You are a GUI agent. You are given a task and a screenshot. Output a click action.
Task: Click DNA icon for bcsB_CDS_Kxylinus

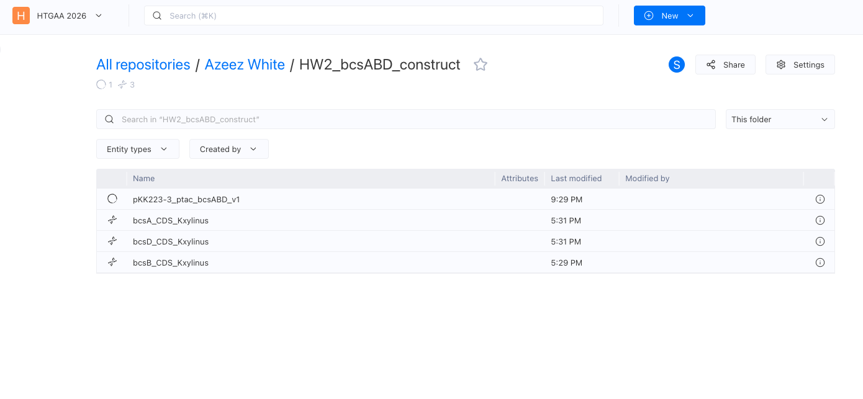pos(112,262)
